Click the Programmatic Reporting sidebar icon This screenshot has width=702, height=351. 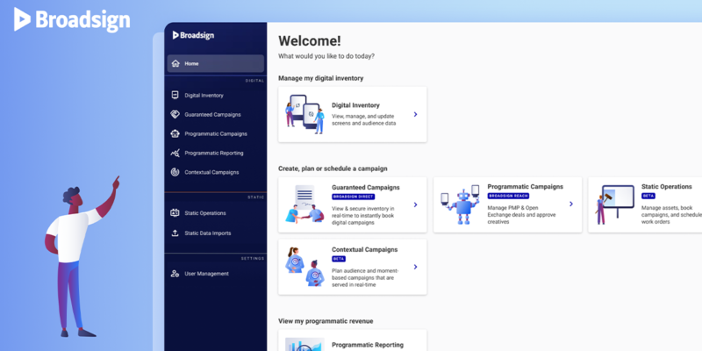pyautogui.click(x=175, y=153)
